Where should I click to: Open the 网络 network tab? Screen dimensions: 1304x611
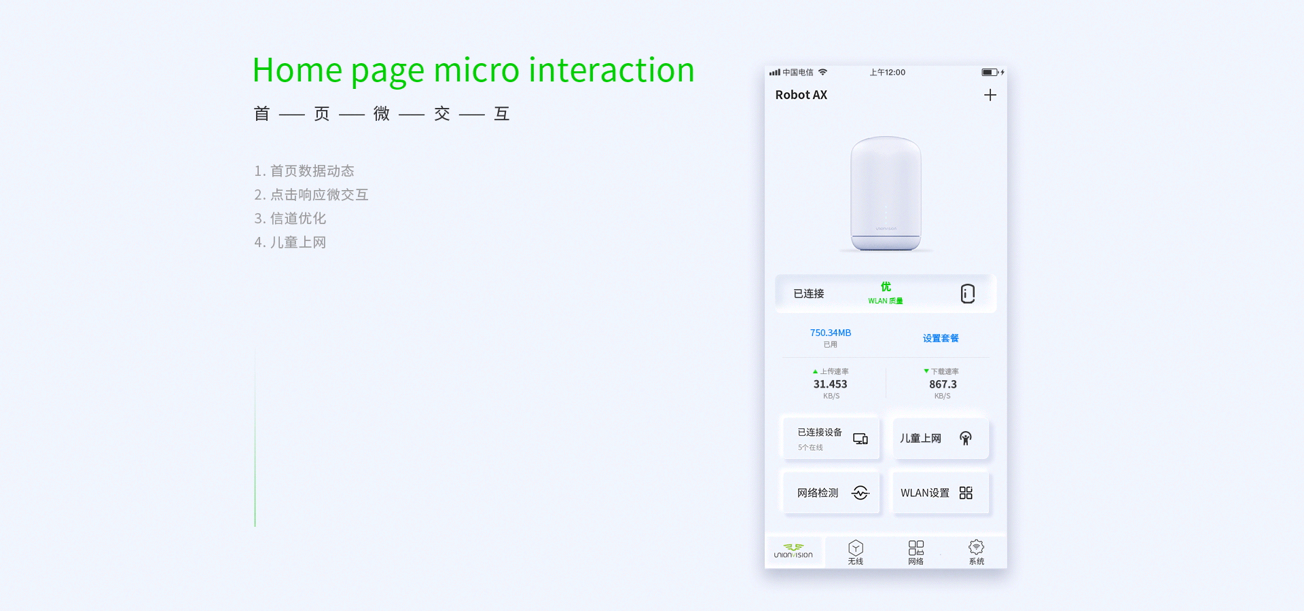(916, 552)
